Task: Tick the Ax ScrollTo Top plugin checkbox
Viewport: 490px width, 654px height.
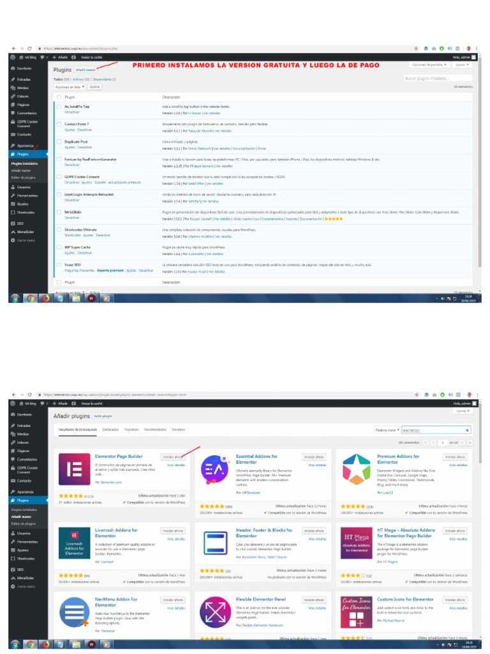Action: pos(59,107)
